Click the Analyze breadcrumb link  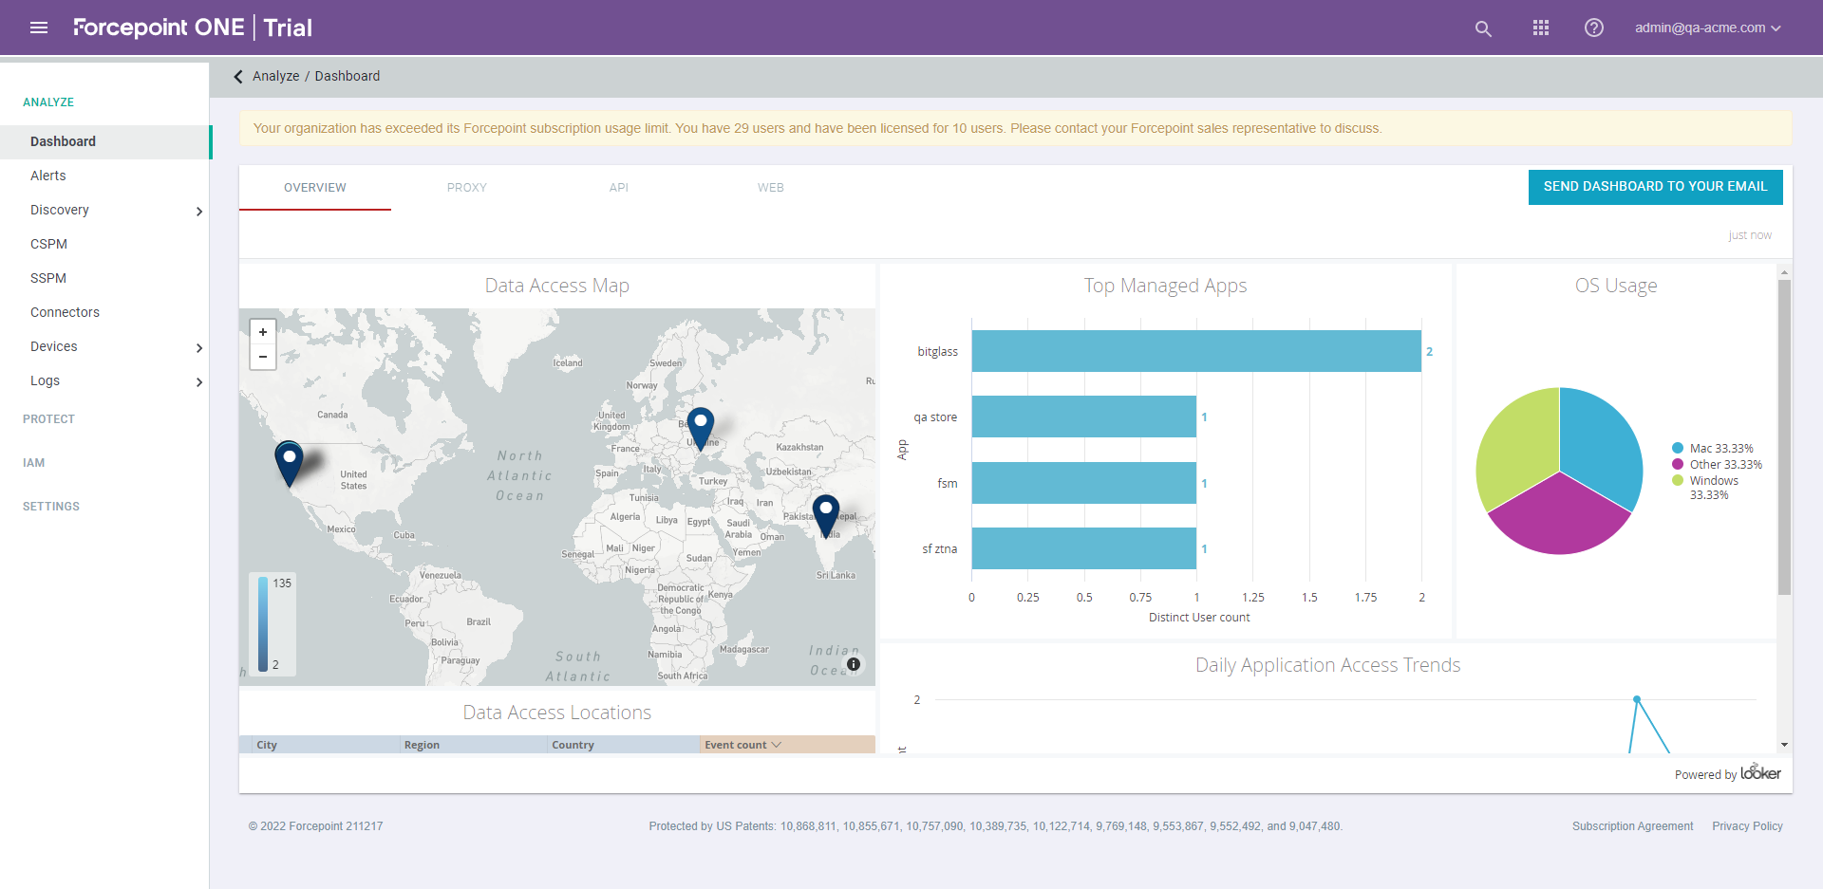point(275,76)
